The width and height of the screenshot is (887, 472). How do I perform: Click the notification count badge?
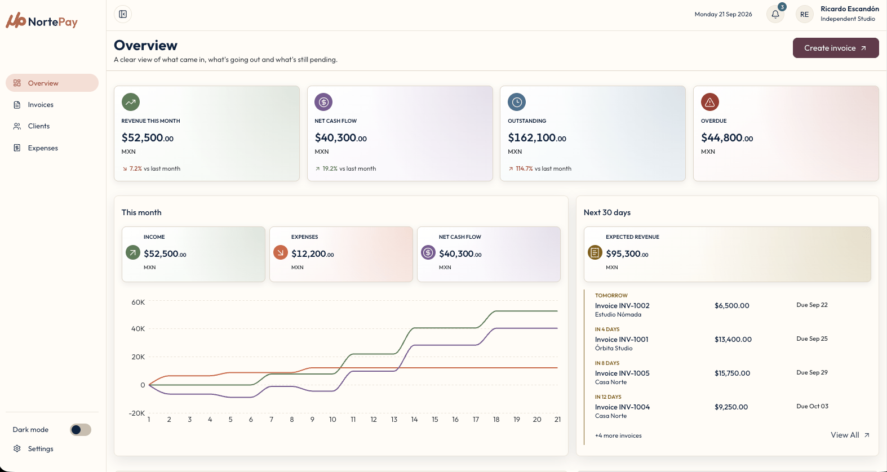pyautogui.click(x=782, y=7)
